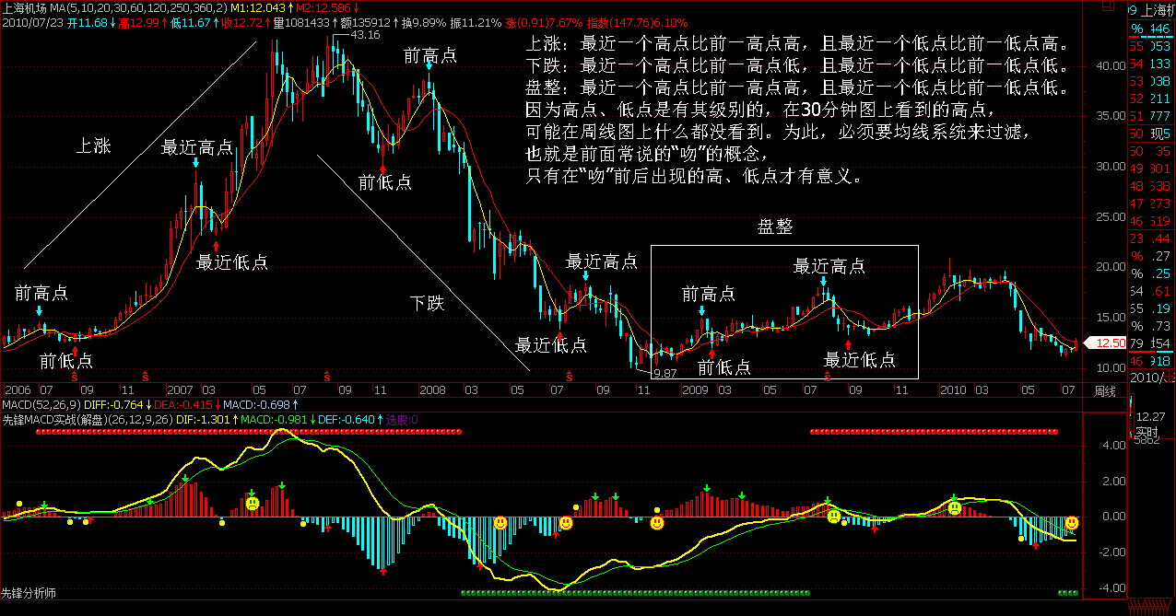Click the smiley face near MACD far right
The height and width of the screenshot is (616, 1176).
(x=1072, y=523)
